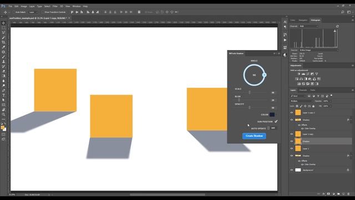Click the Hue/Saturation adjustment icon
This screenshot has width=355, height=200.
(x=297, y=79)
